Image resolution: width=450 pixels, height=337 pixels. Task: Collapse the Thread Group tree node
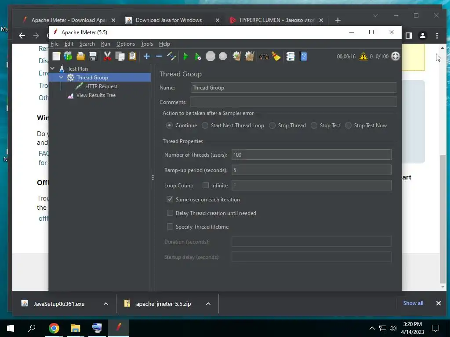(x=61, y=77)
